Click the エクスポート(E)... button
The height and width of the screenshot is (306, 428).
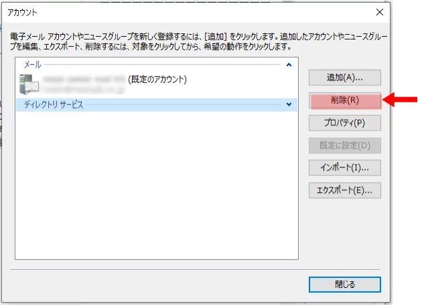344,190
